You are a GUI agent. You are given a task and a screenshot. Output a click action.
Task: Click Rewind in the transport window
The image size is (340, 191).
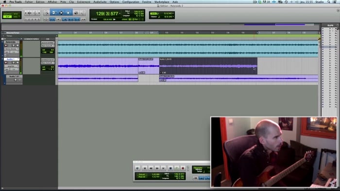tap(151, 168)
